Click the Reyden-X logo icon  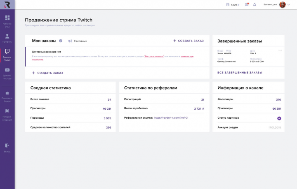click(x=7, y=5)
